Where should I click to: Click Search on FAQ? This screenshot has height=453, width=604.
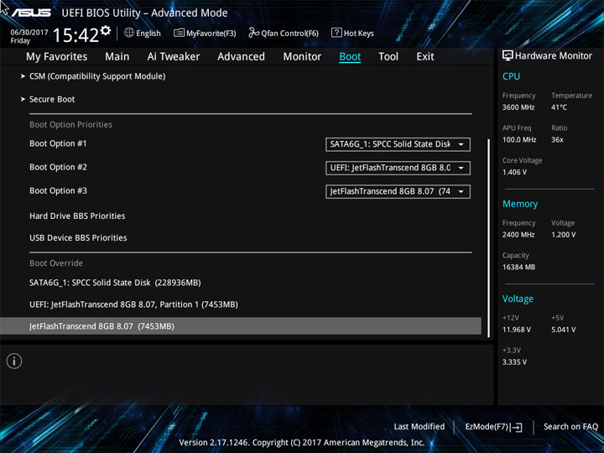pyautogui.click(x=570, y=426)
